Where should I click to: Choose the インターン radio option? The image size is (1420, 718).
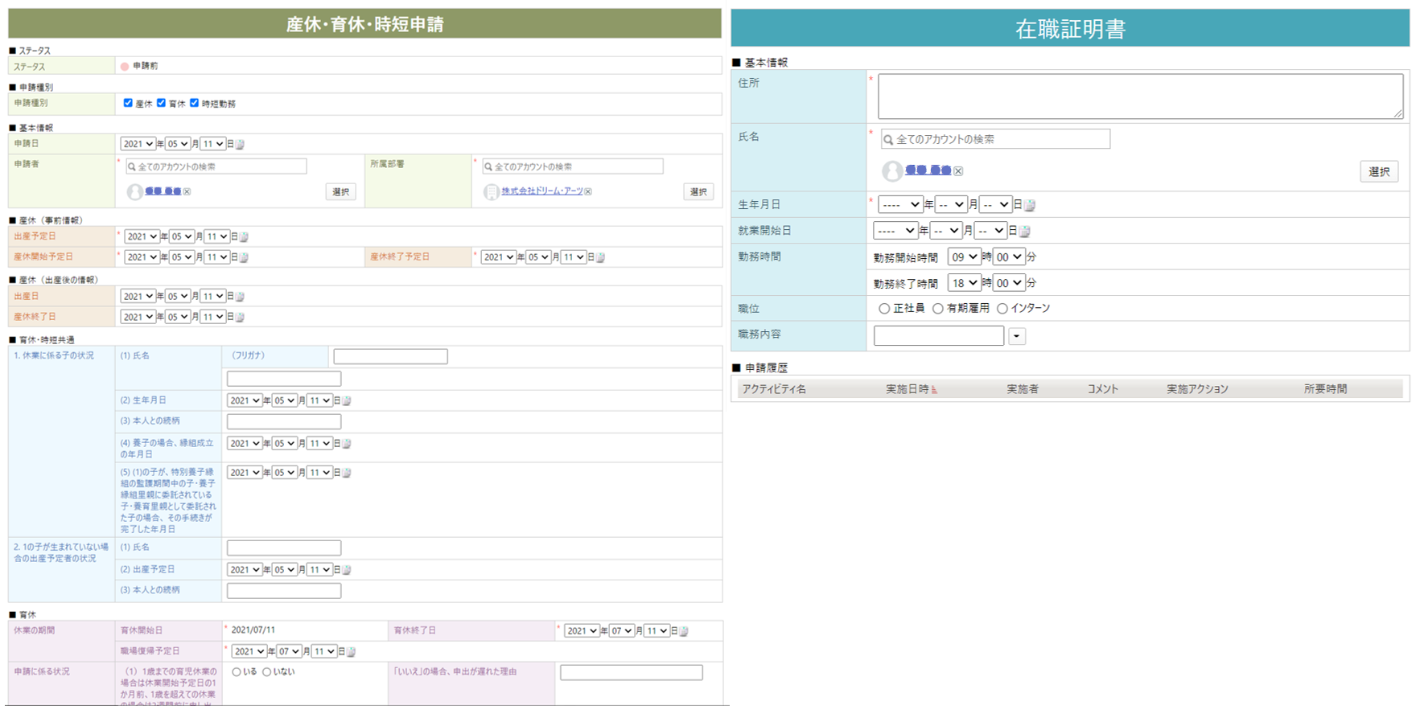pyautogui.click(x=1002, y=309)
